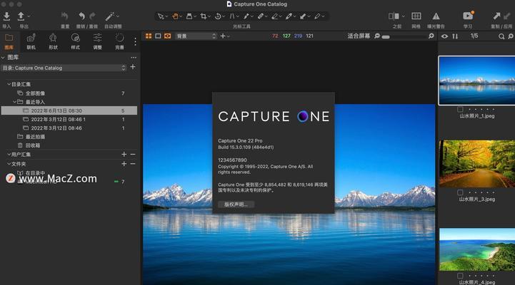Switch to the 图库 tool tab
515x285 pixels.
point(9,41)
